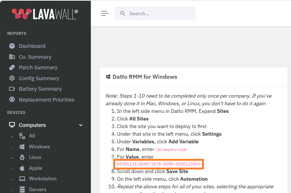Click the search magnifier icon

coord(122,13)
